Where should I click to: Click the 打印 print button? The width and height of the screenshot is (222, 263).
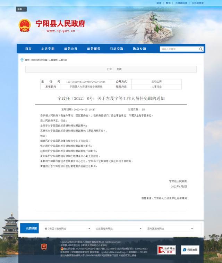pos(110,69)
